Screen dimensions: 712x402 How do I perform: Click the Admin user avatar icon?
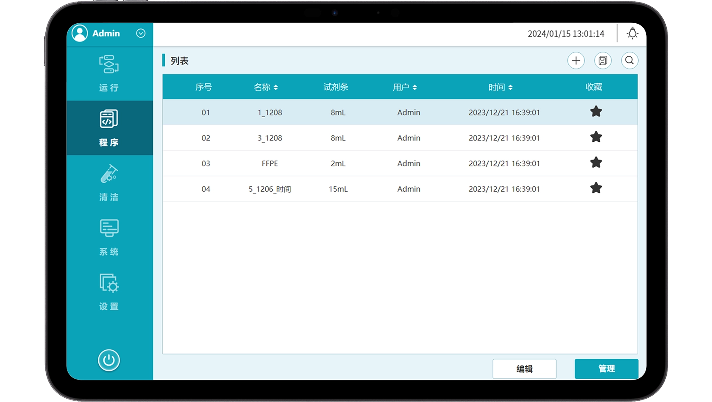tap(80, 33)
